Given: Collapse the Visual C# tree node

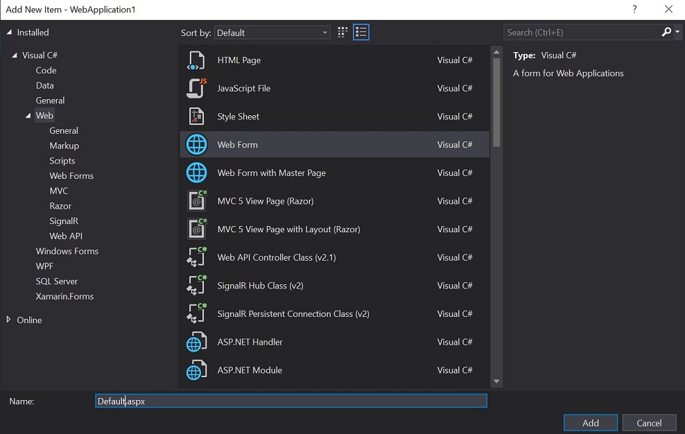Looking at the screenshot, I should point(15,55).
